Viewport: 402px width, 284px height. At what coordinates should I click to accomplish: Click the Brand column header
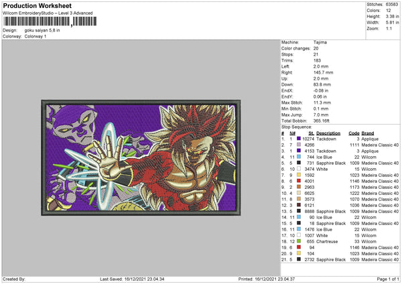pos(368,133)
